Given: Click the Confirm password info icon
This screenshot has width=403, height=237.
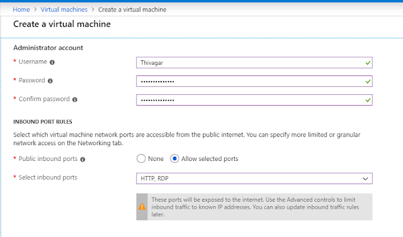Looking at the screenshot, I should [x=75, y=100].
